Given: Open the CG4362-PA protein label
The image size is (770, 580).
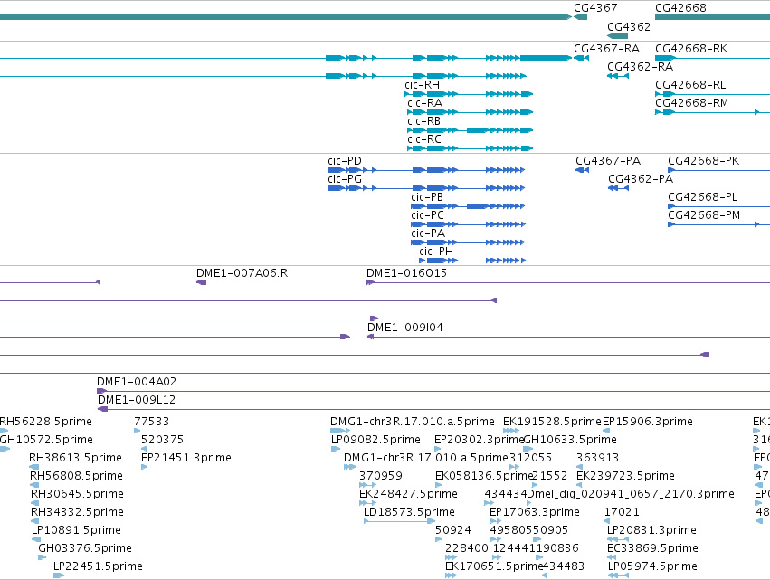Looking at the screenshot, I should click(641, 179).
